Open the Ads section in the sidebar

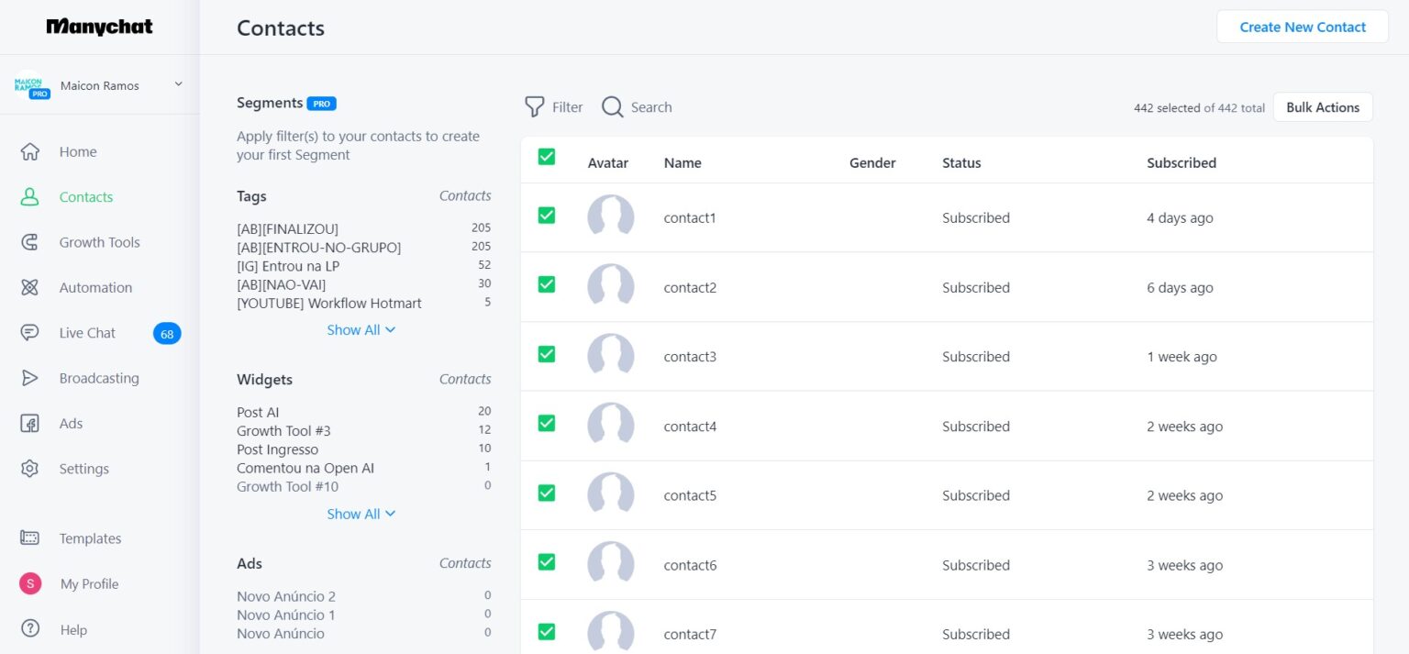click(71, 423)
